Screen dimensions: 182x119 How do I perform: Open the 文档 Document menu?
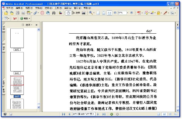(x=39, y=8)
